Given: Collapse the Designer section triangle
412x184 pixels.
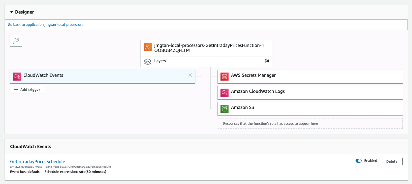Looking at the screenshot, I should (x=12, y=12).
